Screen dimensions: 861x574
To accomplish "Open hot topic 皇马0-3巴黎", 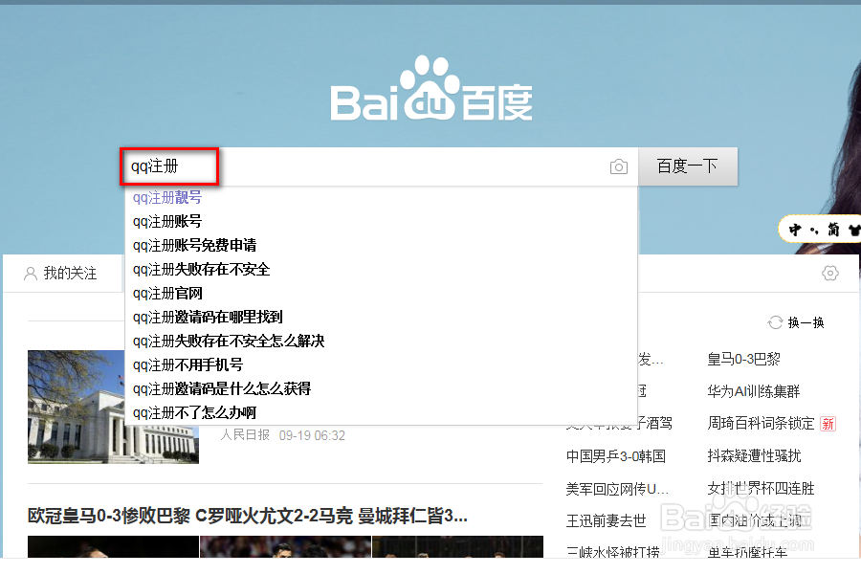I will tap(743, 360).
